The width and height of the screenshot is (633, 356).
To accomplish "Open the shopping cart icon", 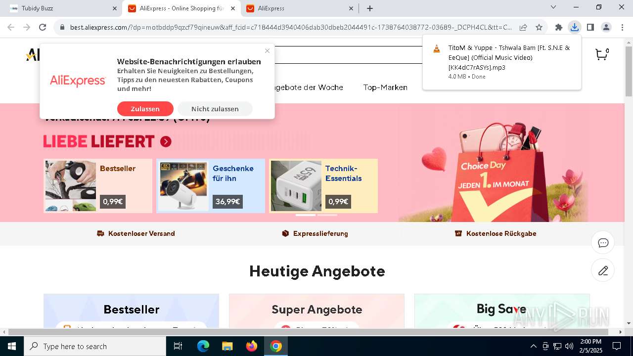I will [601, 54].
